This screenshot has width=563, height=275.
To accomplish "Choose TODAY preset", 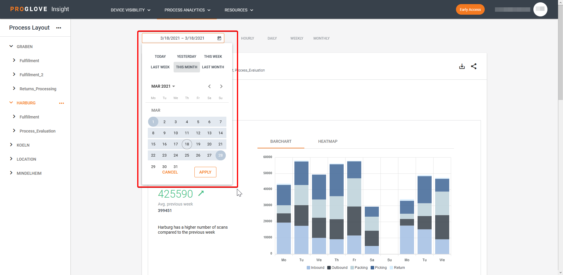I will (160, 57).
